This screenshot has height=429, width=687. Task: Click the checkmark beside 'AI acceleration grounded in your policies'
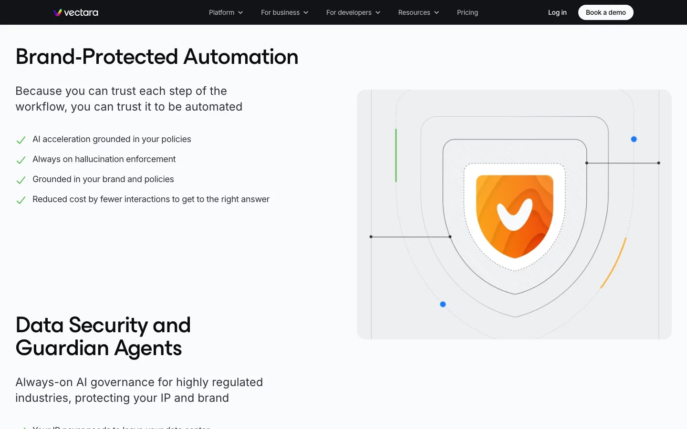(x=21, y=140)
